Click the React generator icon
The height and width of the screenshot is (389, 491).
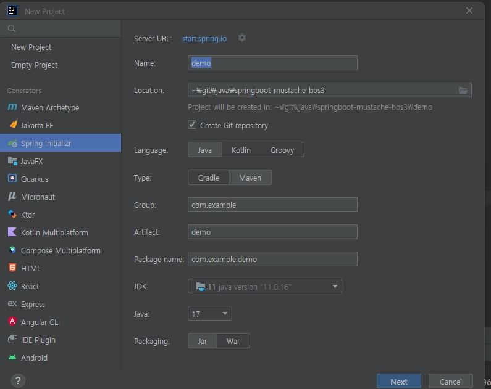[12, 286]
